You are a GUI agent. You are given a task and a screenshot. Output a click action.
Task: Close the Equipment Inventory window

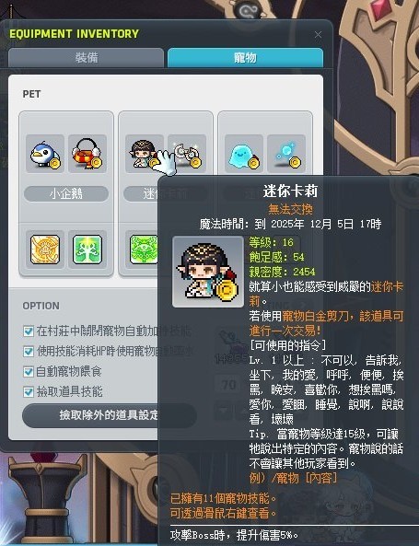click(x=318, y=35)
